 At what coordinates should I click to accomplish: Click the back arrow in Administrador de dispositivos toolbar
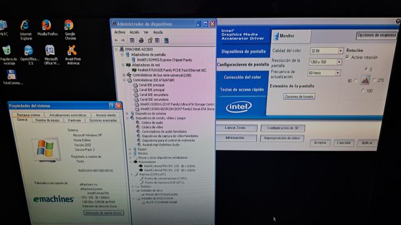click(116, 40)
